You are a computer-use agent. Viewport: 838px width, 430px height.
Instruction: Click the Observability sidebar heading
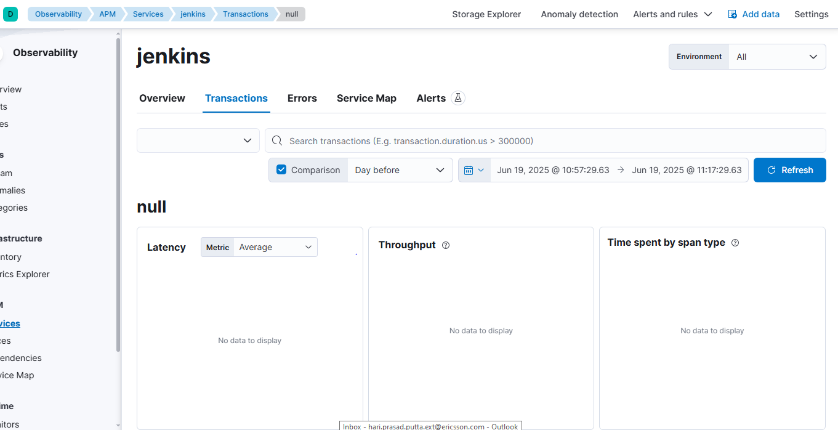click(x=45, y=52)
